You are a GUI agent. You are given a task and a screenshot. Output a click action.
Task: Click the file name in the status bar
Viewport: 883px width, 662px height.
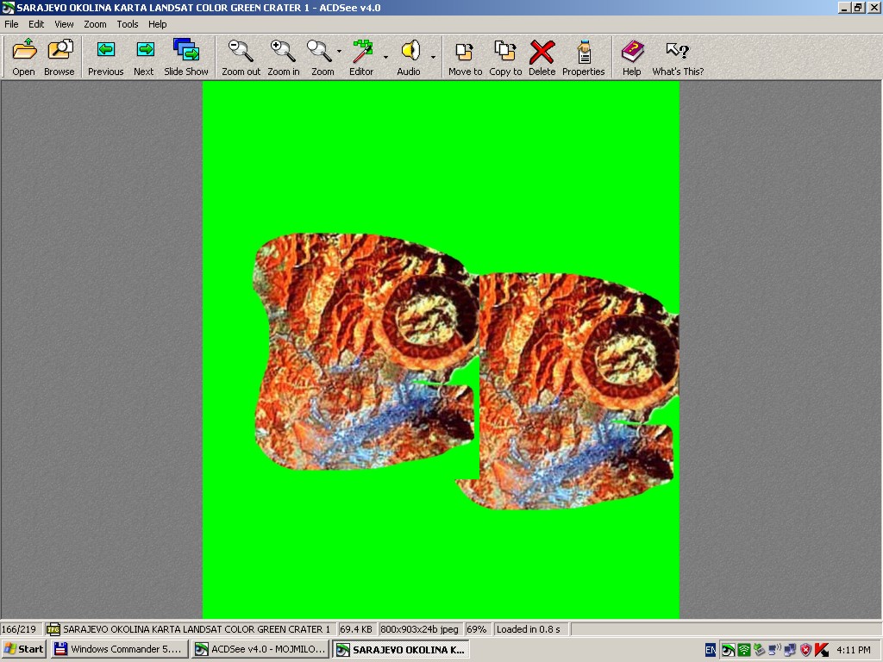point(197,628)
